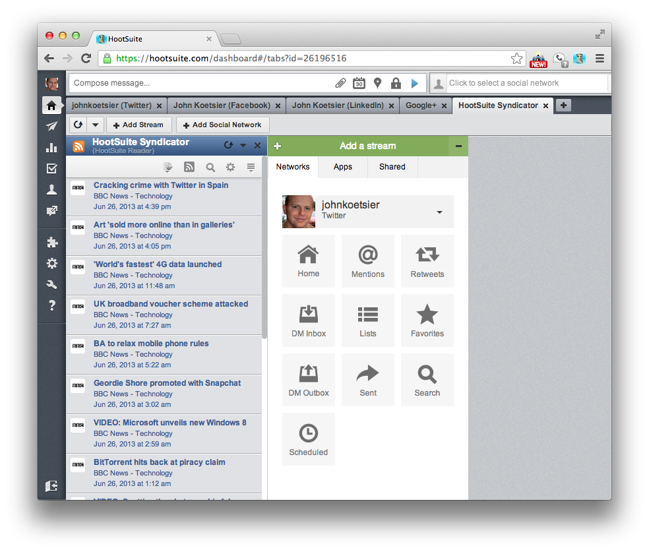Screen dimensions: 649x552
Task: Click the blue send arrow icon
Action: click(x=414, y=83)
